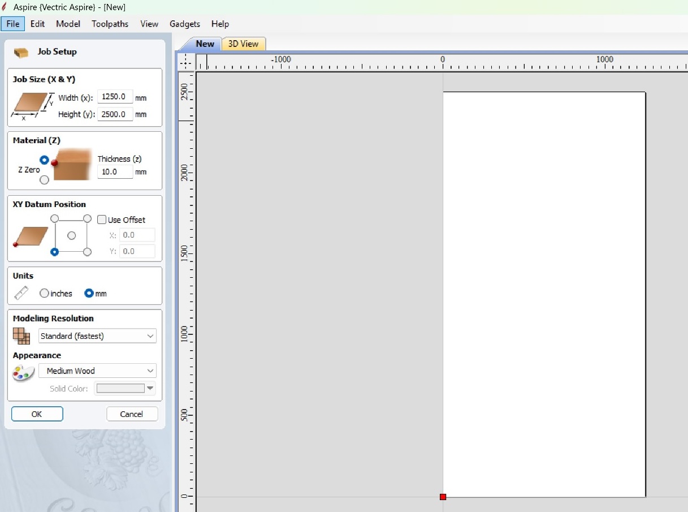Click the Modeling Resolution grid icon

coord(21,336)
